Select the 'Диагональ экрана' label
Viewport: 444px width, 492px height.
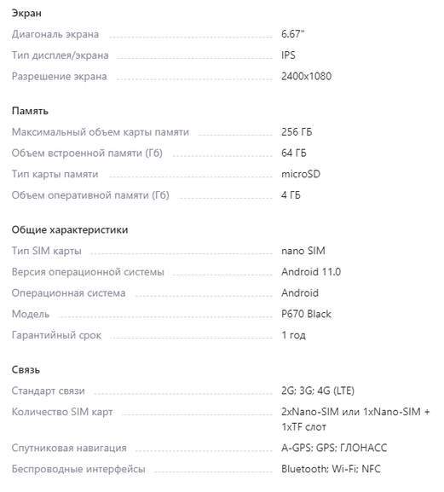pos(55,34)
